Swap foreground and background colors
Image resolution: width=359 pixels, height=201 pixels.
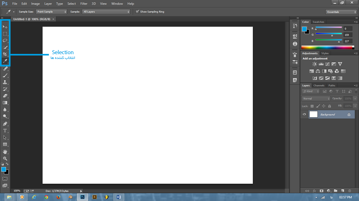point(7,164)
